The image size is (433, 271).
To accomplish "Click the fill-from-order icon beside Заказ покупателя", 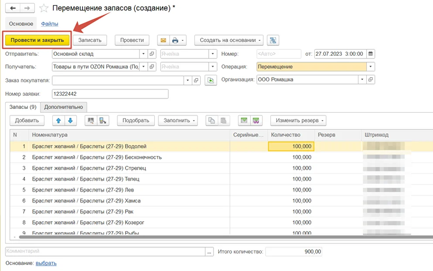I will point(211,80).
